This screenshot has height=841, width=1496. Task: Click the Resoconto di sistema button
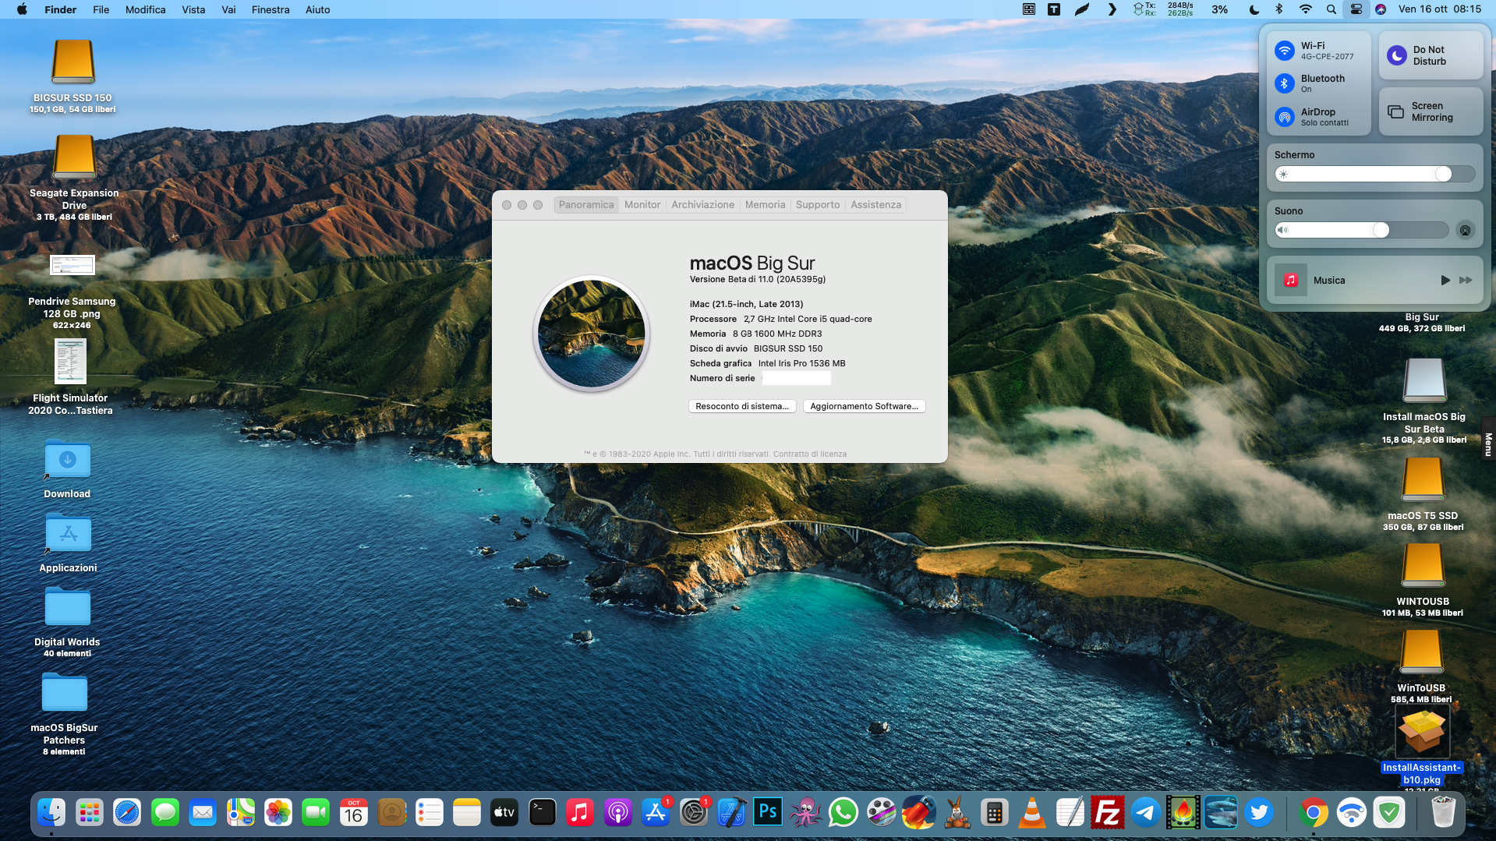[741, 406]
